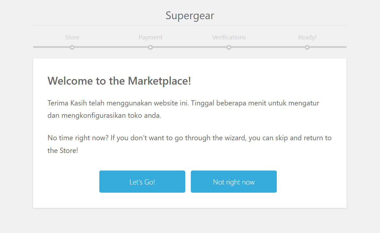
Task: Click progress bar between Store and Payment
Action: pyautogui.click(x=111, y=47)
